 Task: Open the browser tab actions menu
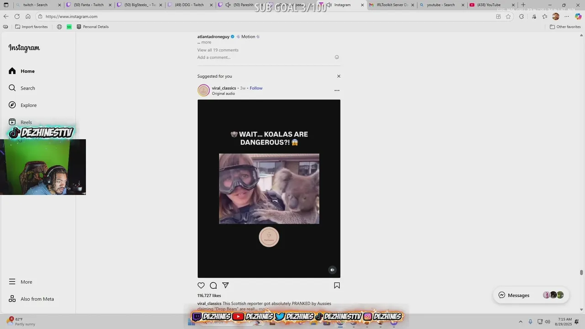click(6, 5)
